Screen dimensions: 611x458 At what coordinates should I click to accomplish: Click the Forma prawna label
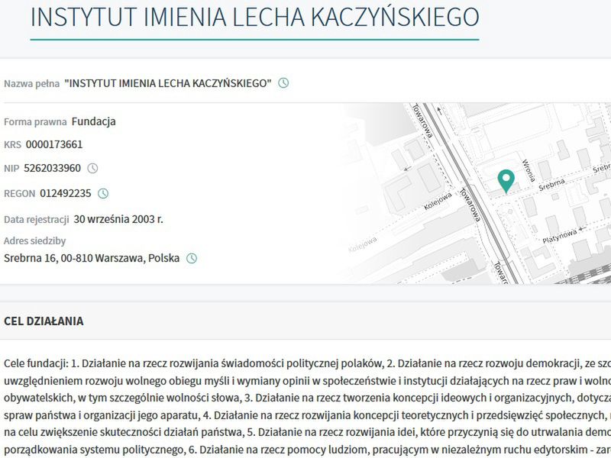tap(35, 122)
